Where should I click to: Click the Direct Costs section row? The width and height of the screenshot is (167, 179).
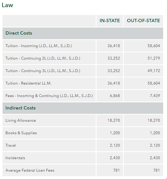tap(83, 33)
